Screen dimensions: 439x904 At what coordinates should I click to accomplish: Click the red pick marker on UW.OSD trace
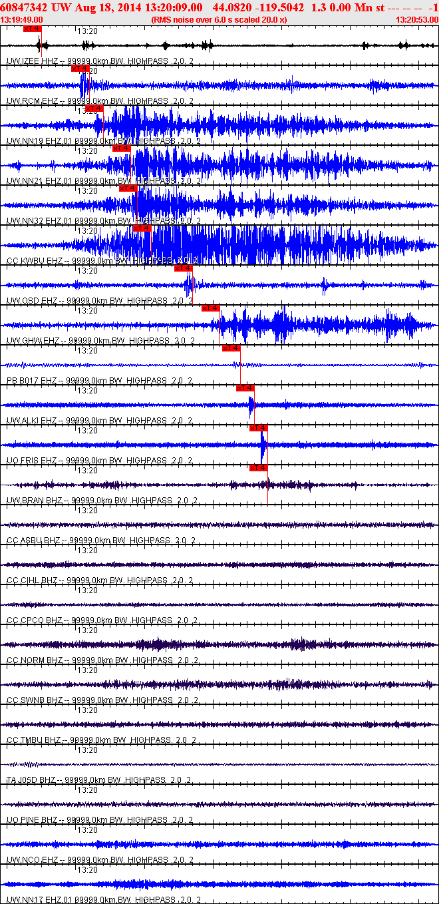coord(184,268)
